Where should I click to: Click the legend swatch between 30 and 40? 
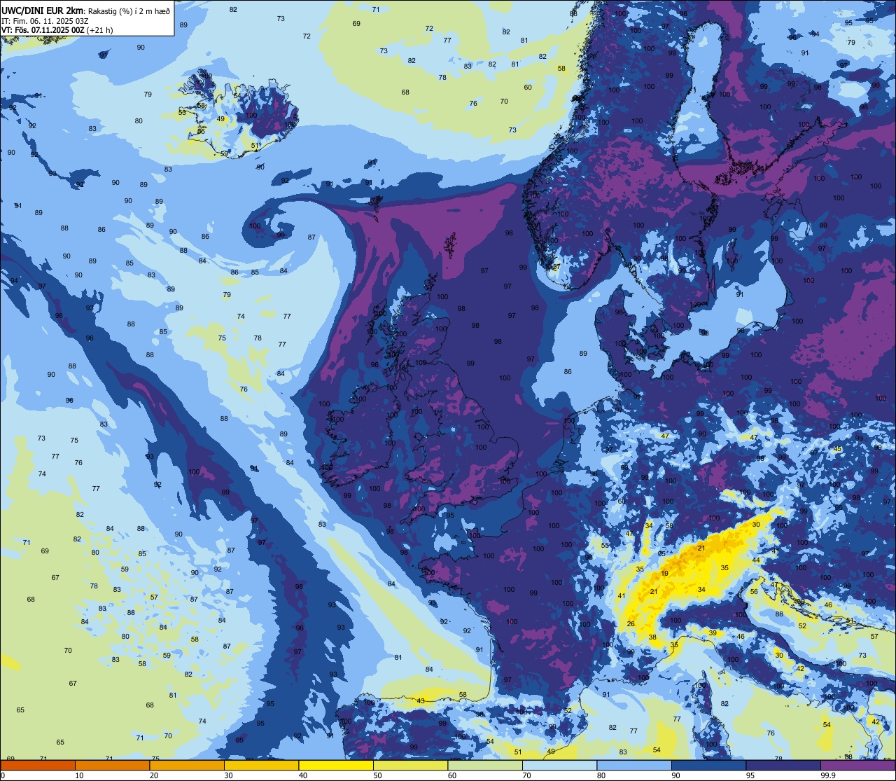(261, 765)
